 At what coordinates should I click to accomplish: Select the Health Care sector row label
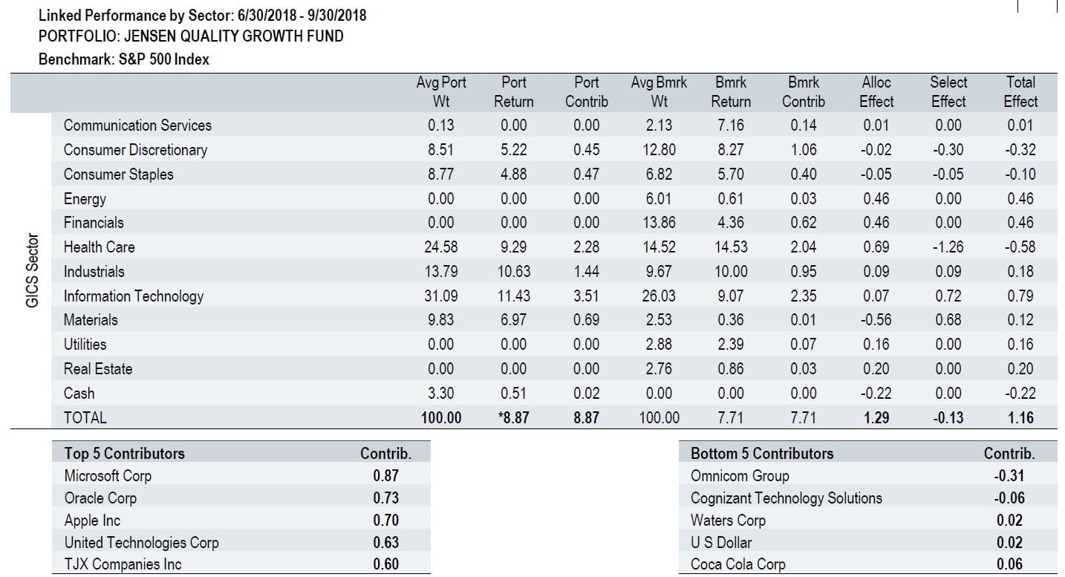tap(99, 247)
